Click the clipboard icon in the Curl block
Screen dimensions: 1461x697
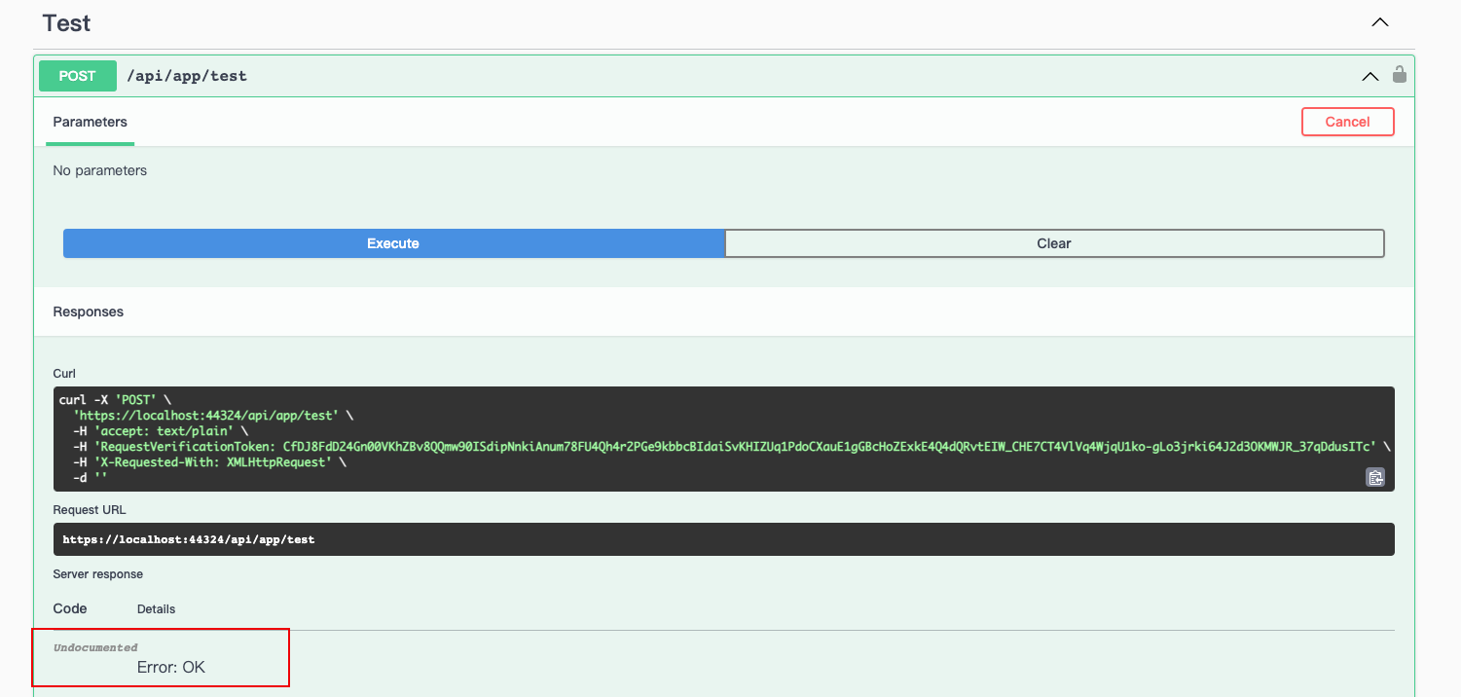[1374, 477]
